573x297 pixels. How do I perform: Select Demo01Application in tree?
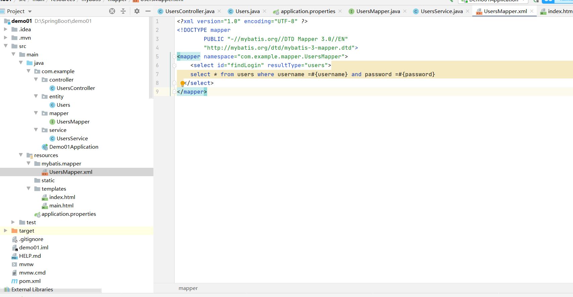(74, 147)
